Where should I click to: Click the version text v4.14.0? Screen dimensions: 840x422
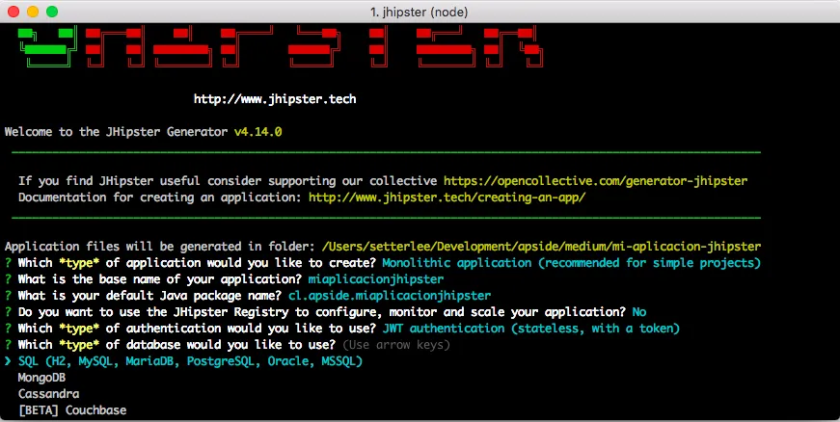pos(258,132)
